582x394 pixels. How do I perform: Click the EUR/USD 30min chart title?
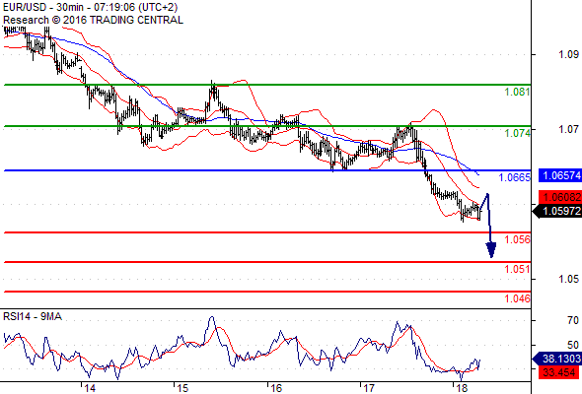click(90, 7)
